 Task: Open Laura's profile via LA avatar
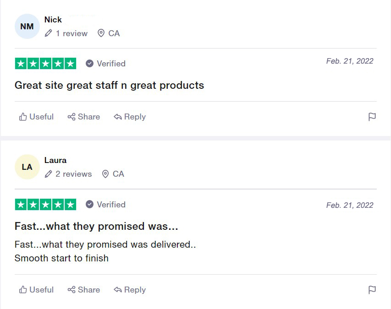27,167
